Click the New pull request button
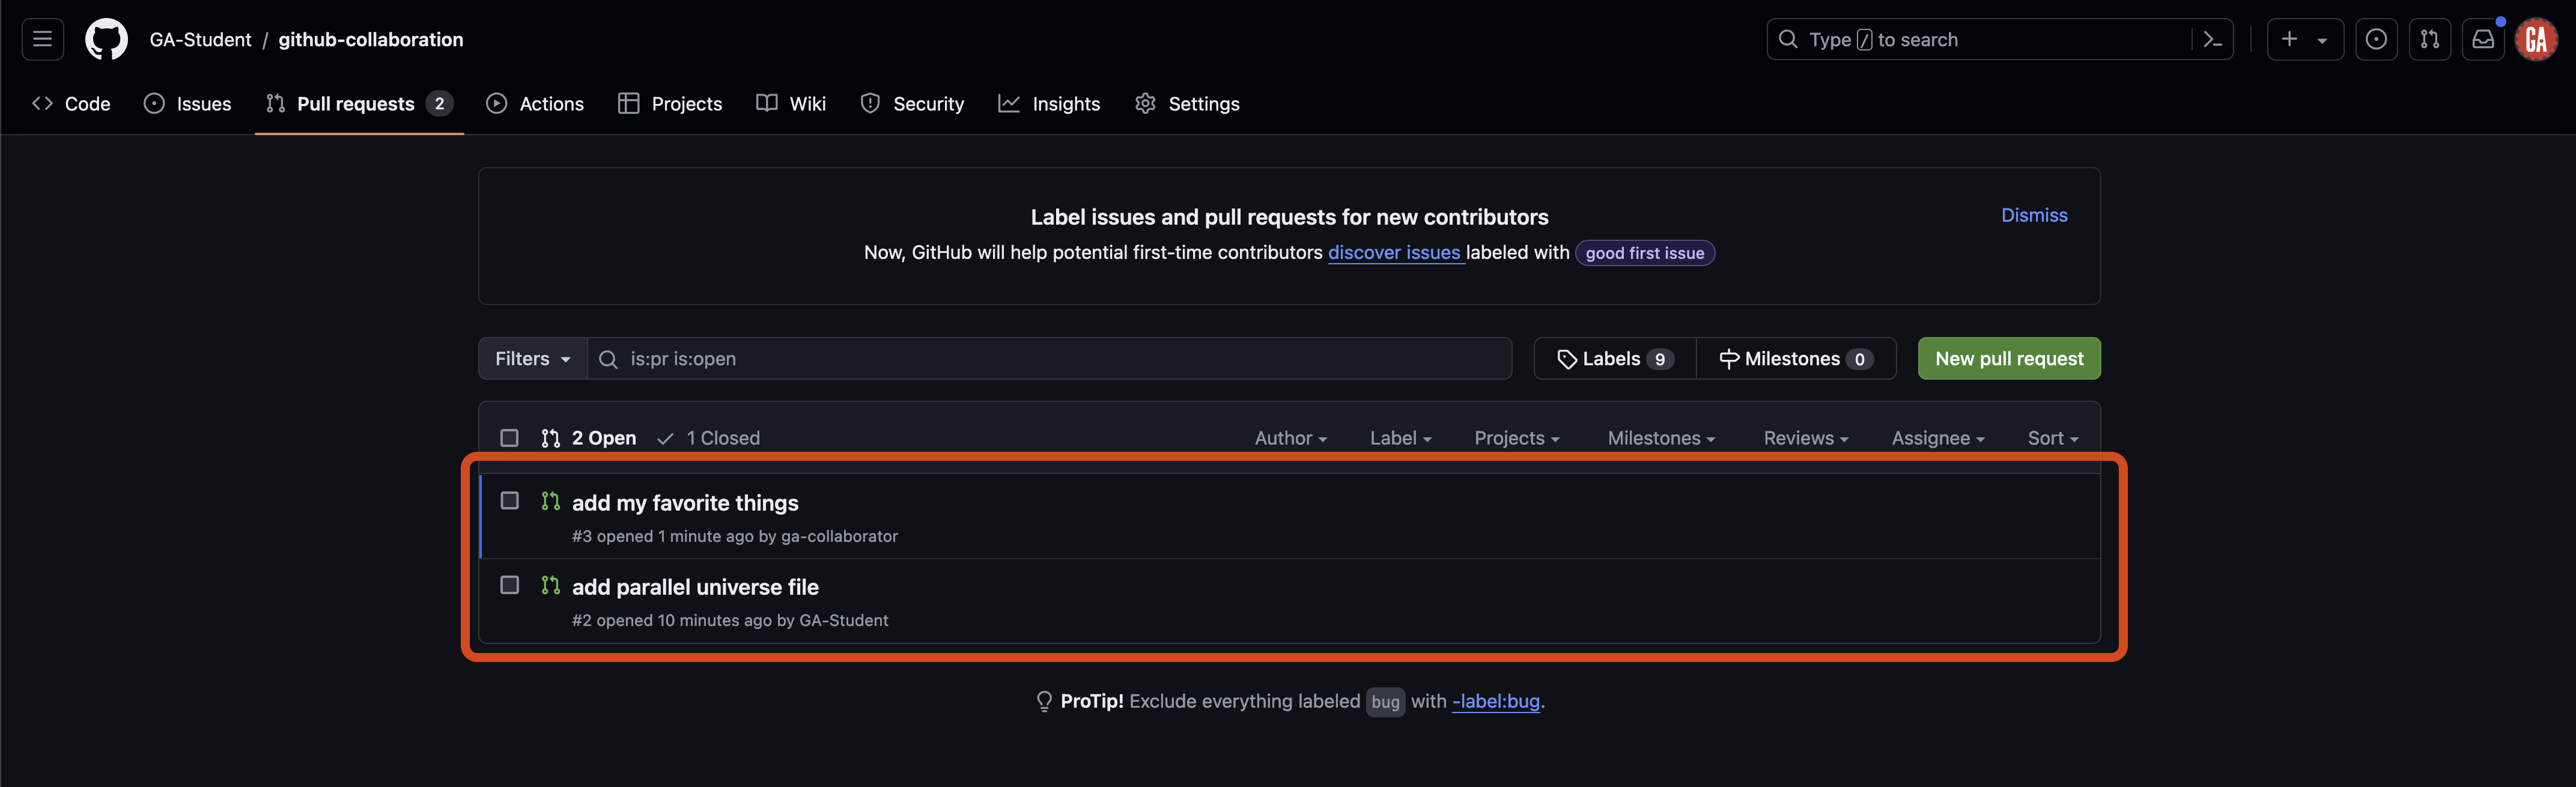The image size is (2576, 787). (2008, 358)
